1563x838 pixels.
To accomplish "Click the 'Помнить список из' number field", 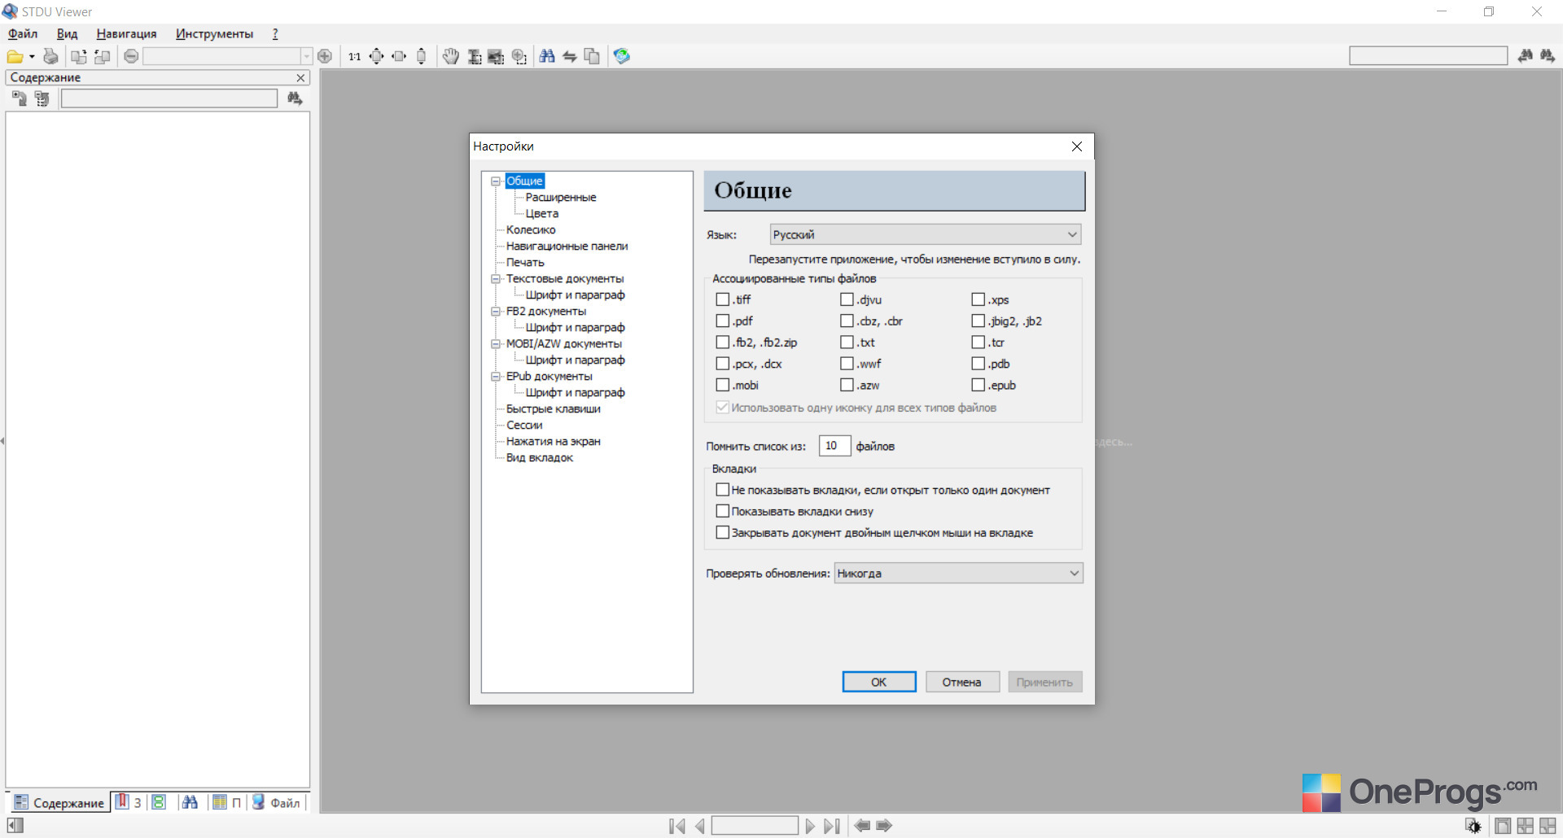I will (x=834, y=446).
